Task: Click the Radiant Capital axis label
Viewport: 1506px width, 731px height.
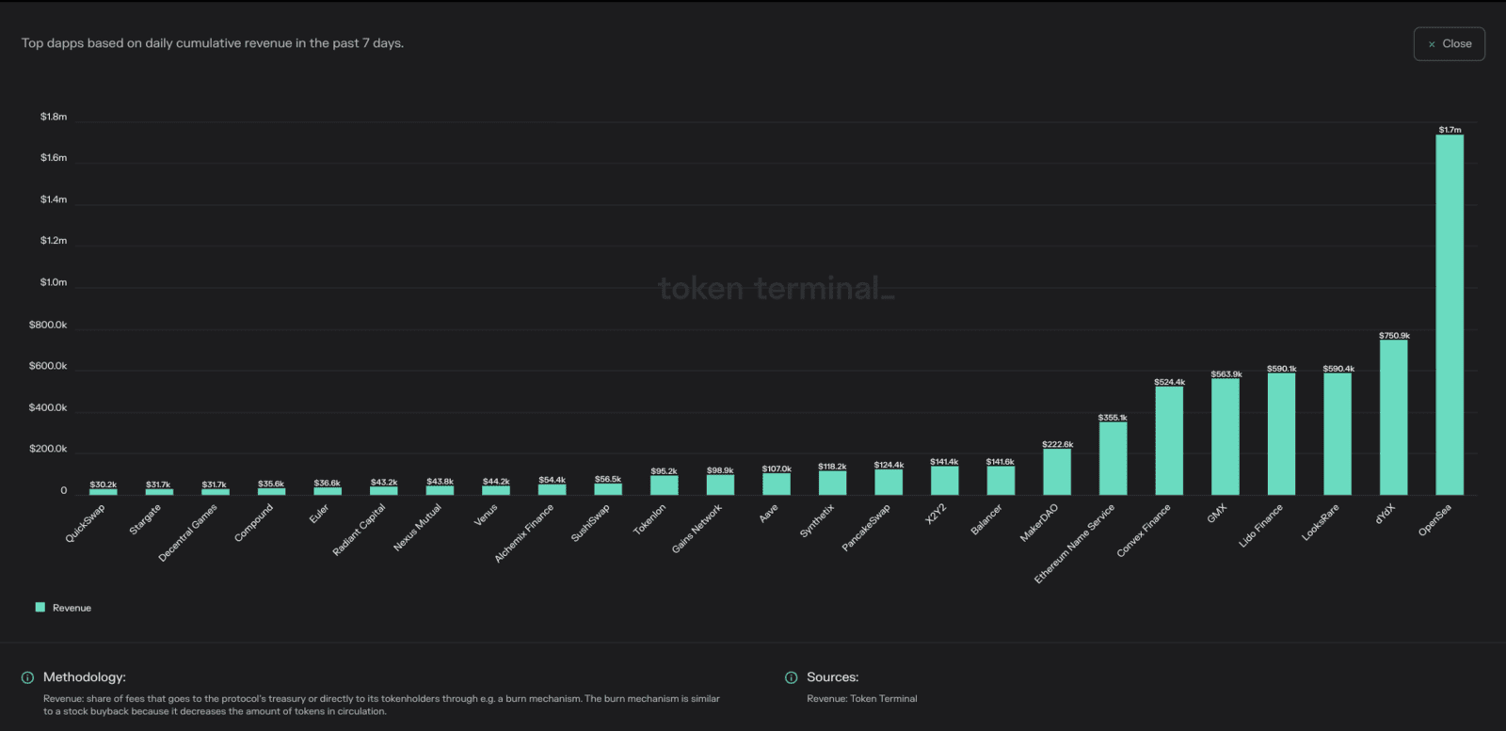Action: pos(360,530)
